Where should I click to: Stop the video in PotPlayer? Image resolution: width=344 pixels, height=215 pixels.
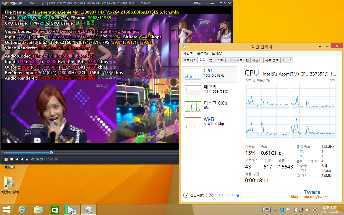12,159
